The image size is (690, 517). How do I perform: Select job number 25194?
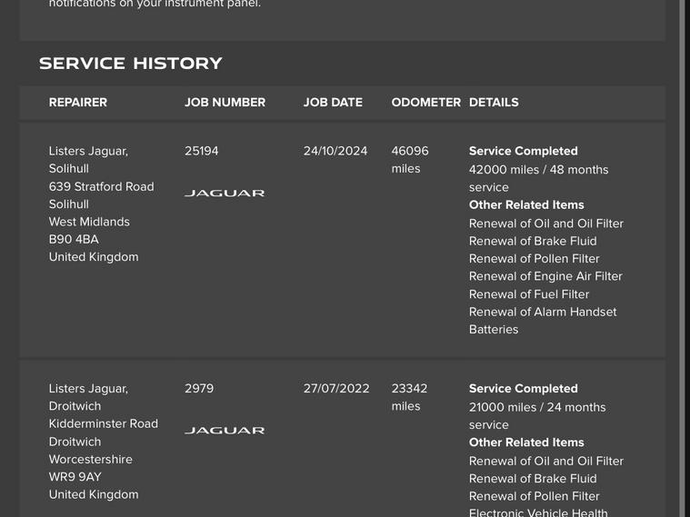pos(202,151)
